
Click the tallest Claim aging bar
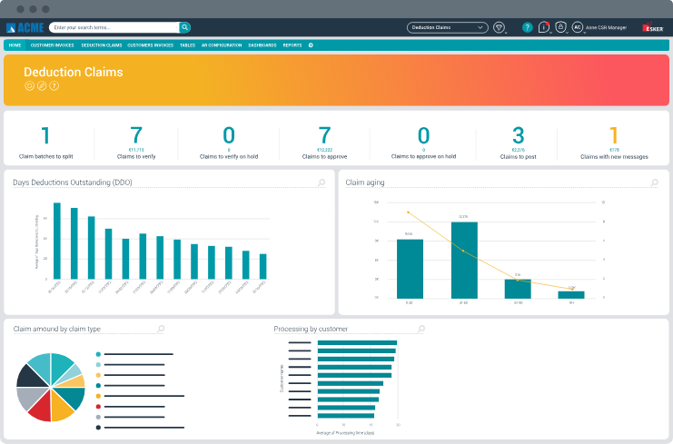464,260
